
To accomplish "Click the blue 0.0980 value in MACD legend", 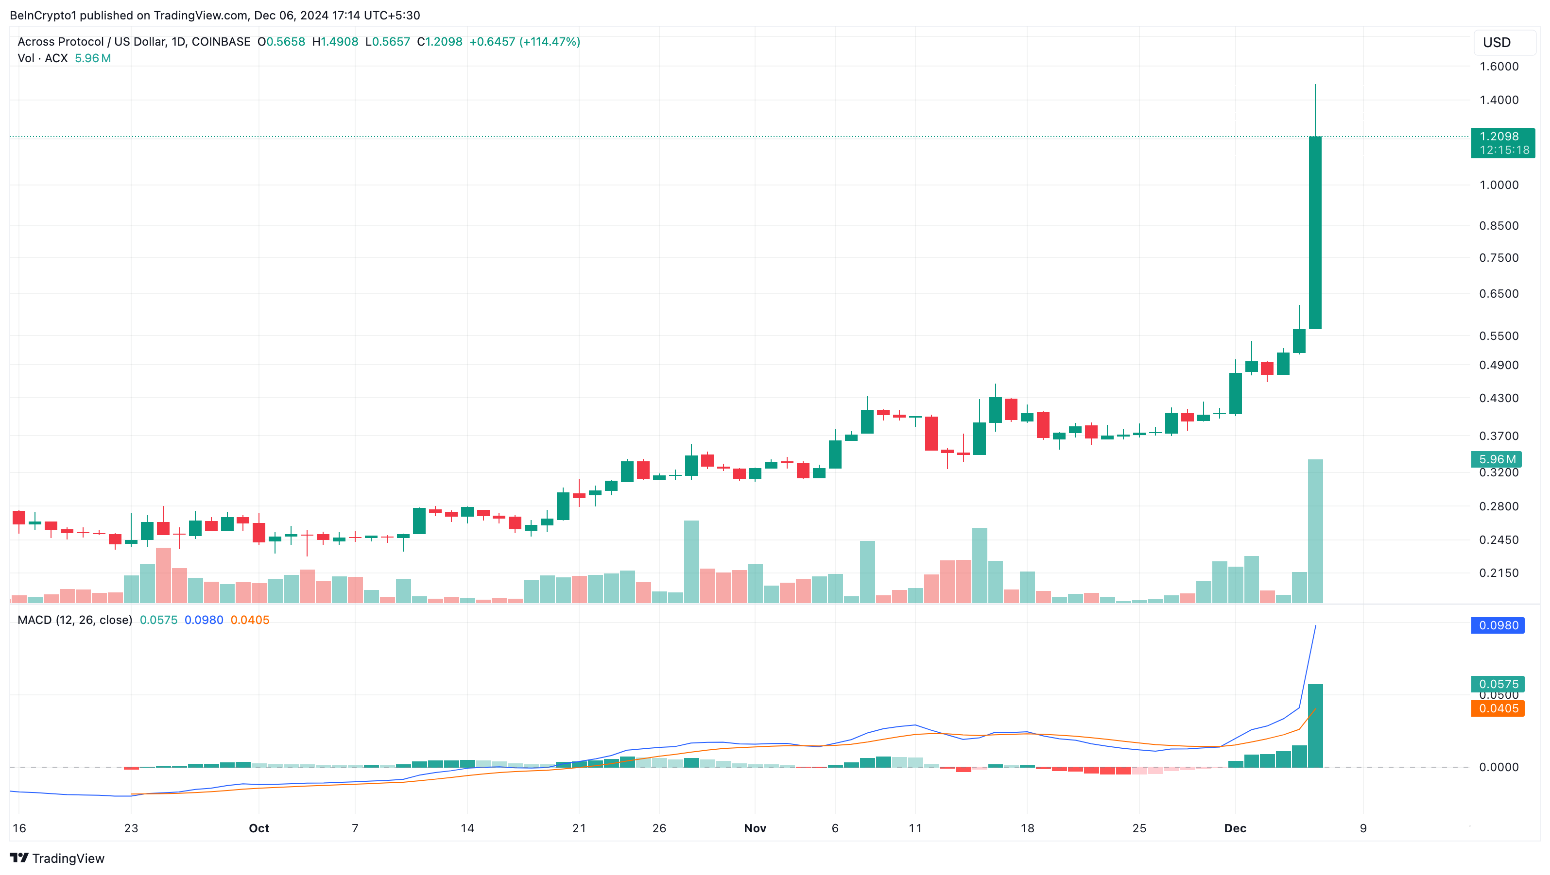I will (x=204, y=620).
